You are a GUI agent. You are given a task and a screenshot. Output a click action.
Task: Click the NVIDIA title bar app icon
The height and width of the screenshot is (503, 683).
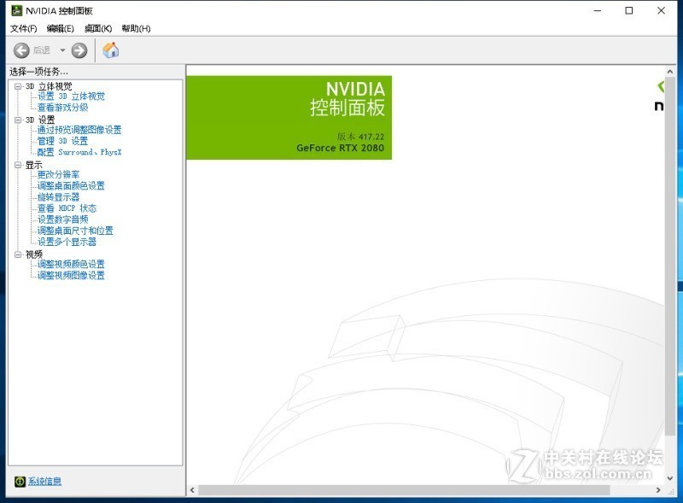[16, 10]
